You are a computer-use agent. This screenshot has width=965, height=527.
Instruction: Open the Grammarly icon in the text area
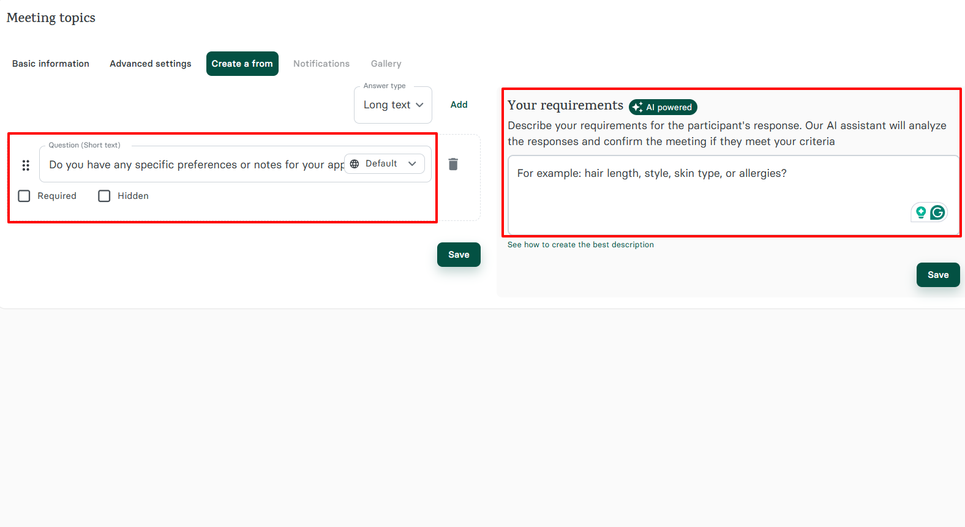point(937,212)
